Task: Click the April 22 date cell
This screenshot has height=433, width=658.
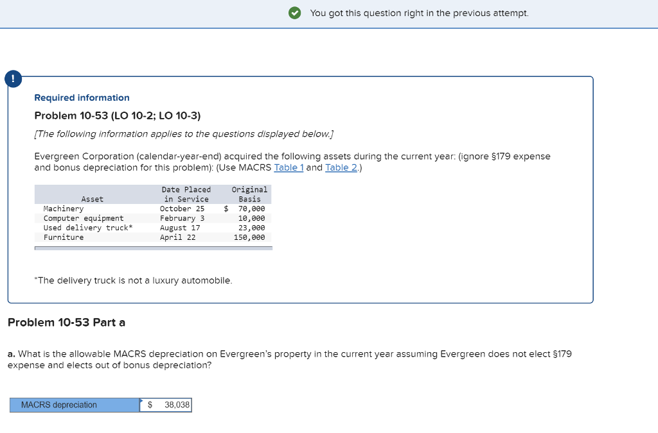Action: [x=177, y=237]
